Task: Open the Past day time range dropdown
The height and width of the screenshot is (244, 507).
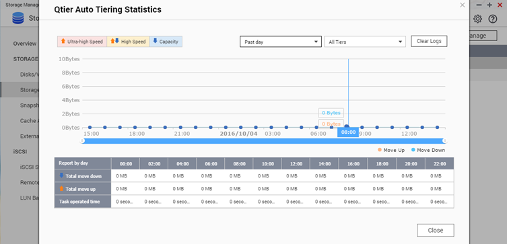Action: click(281, 42)
